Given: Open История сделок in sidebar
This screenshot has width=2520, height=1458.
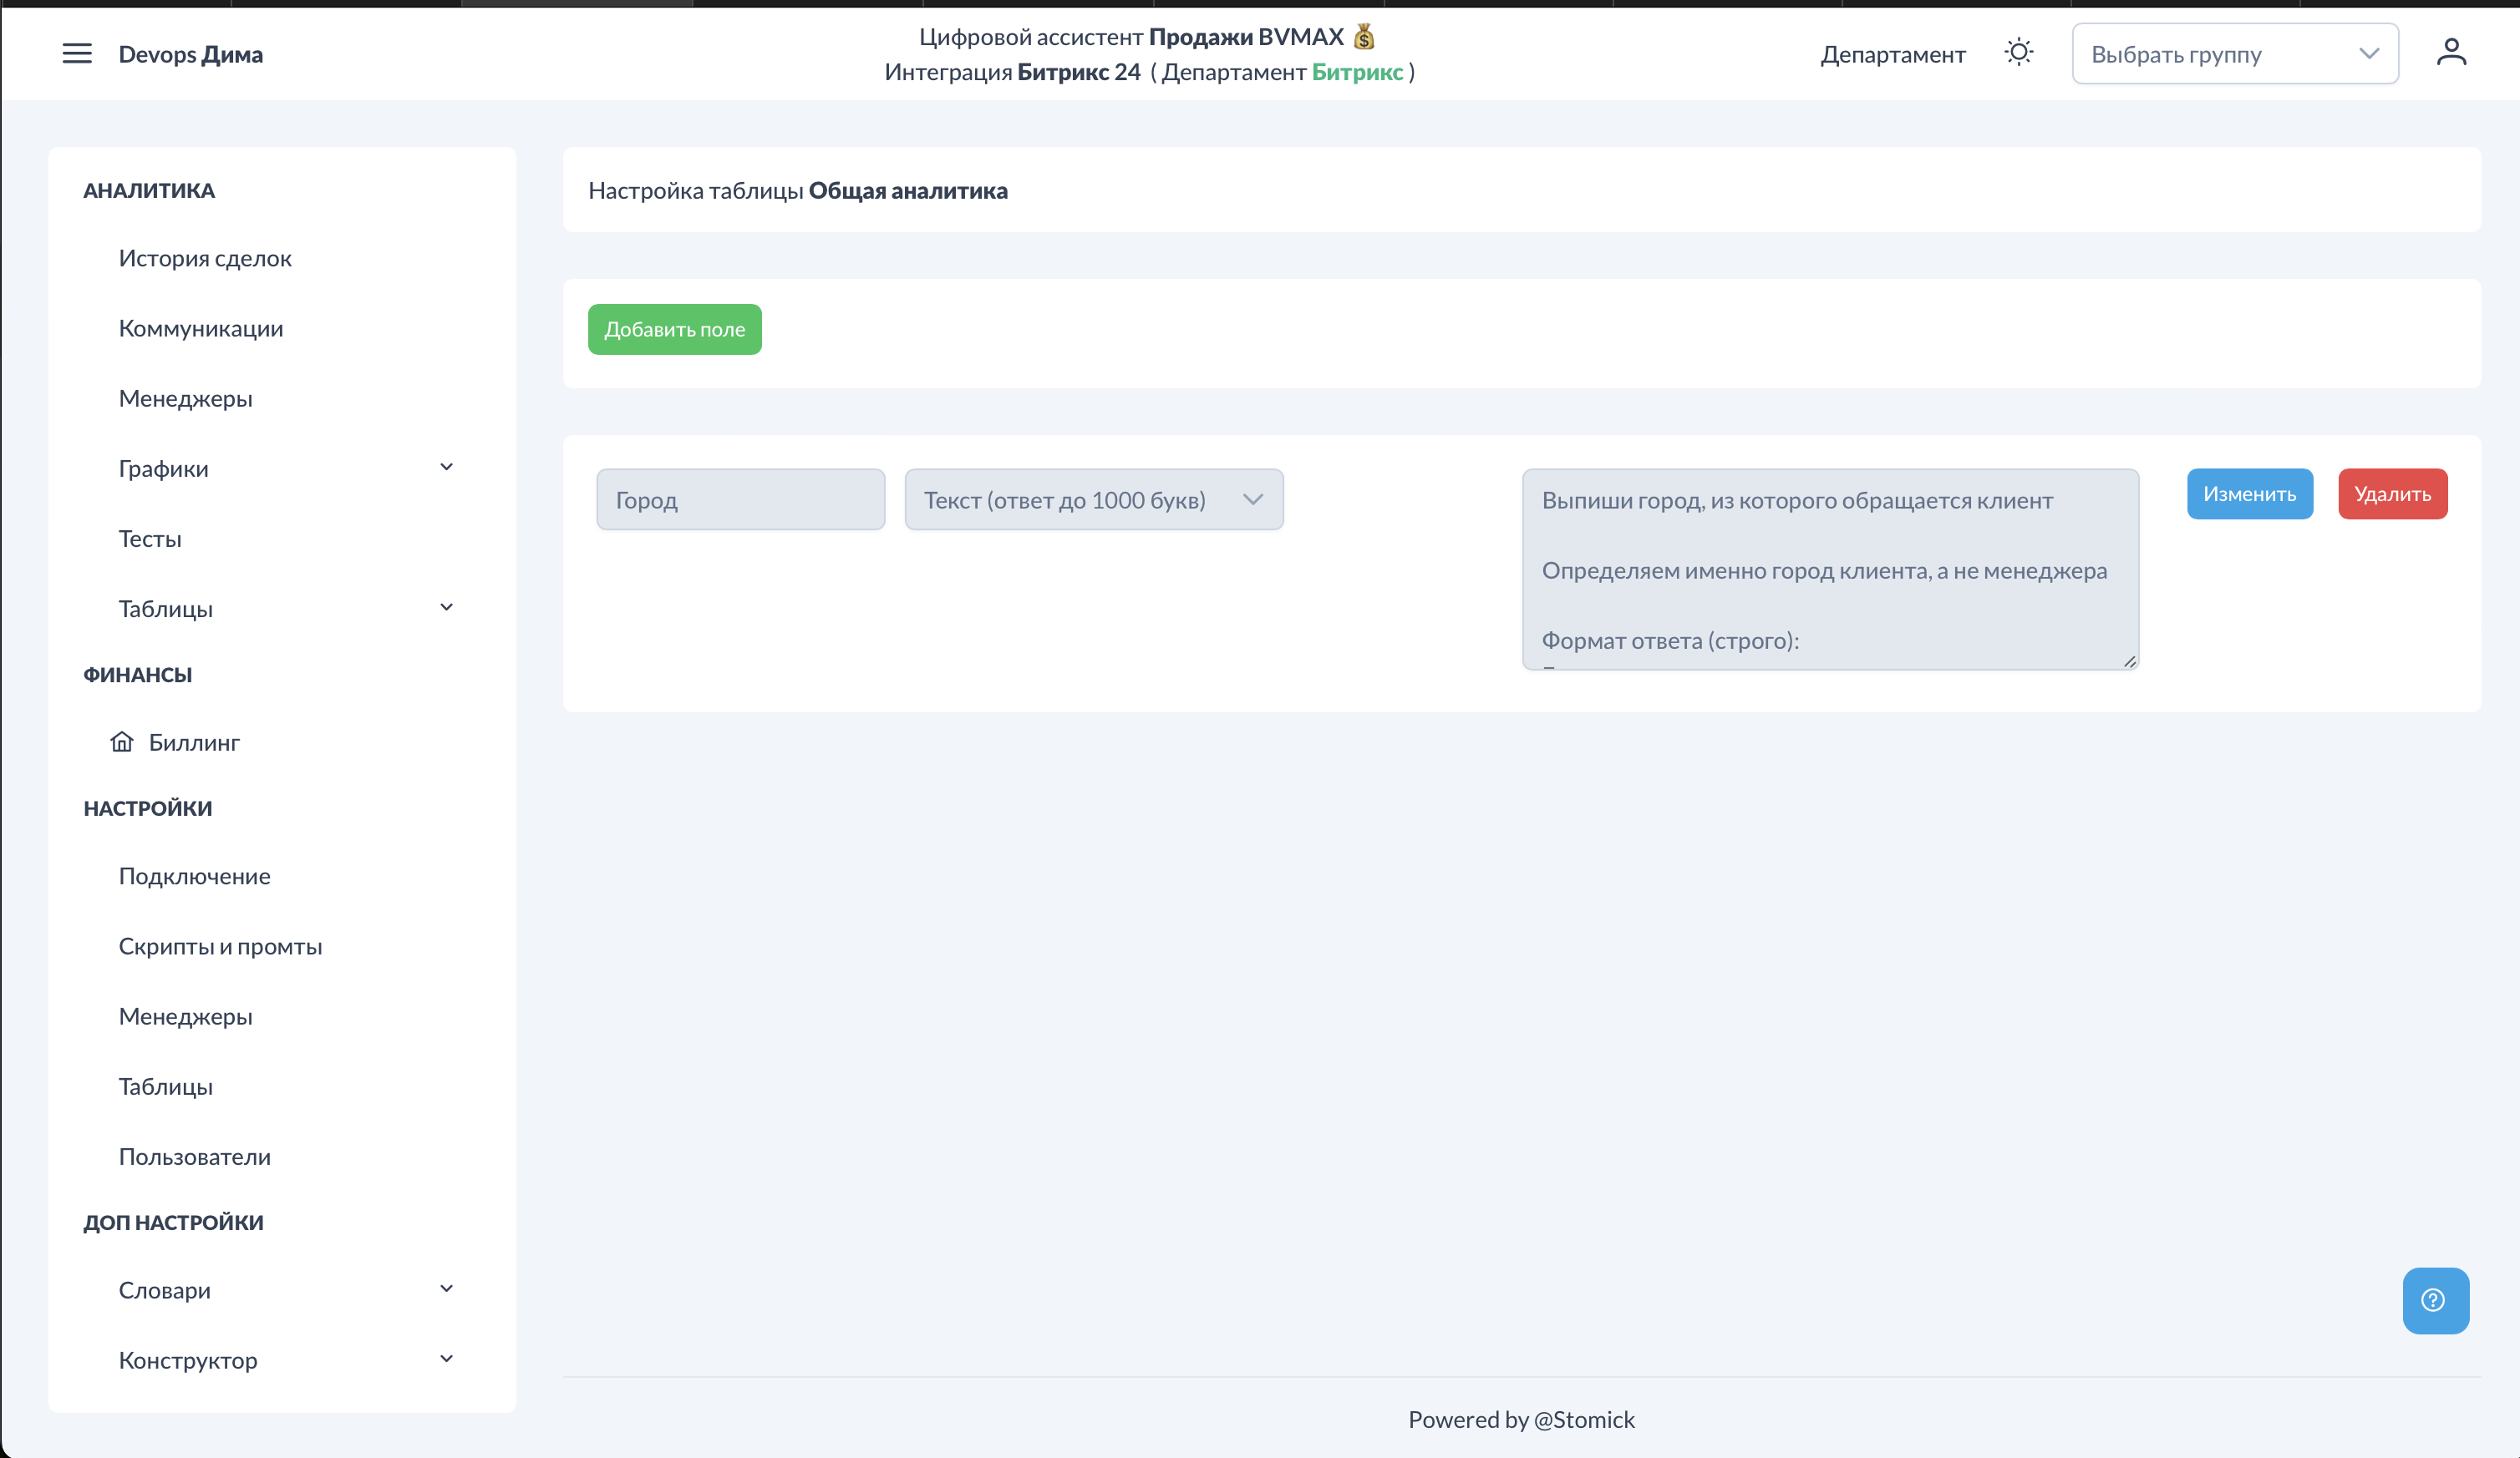Looking at the screenshot, I should pyautogui.click(x=205, y=258).
